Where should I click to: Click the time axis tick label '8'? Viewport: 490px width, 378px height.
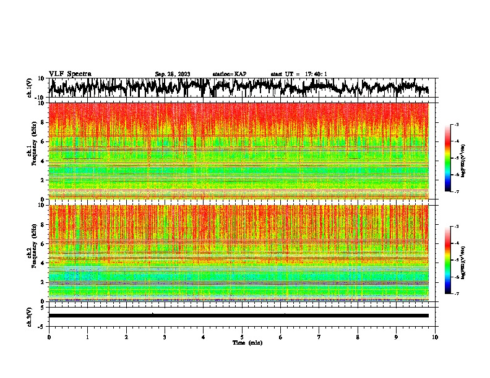click(358, 337)
